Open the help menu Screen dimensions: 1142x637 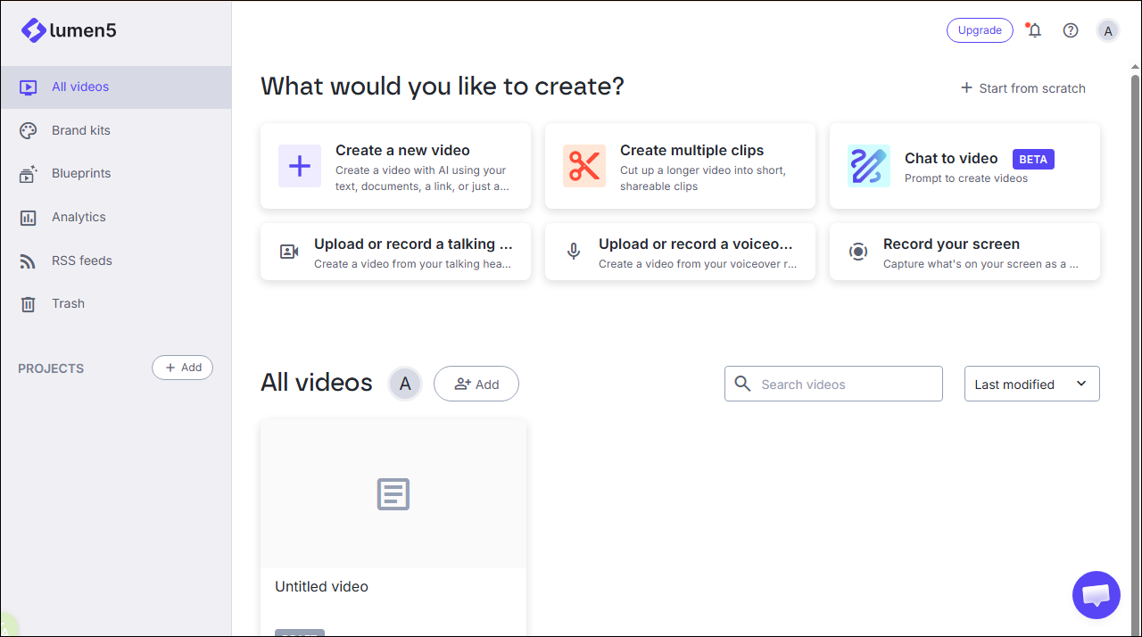pos(1071,29)
